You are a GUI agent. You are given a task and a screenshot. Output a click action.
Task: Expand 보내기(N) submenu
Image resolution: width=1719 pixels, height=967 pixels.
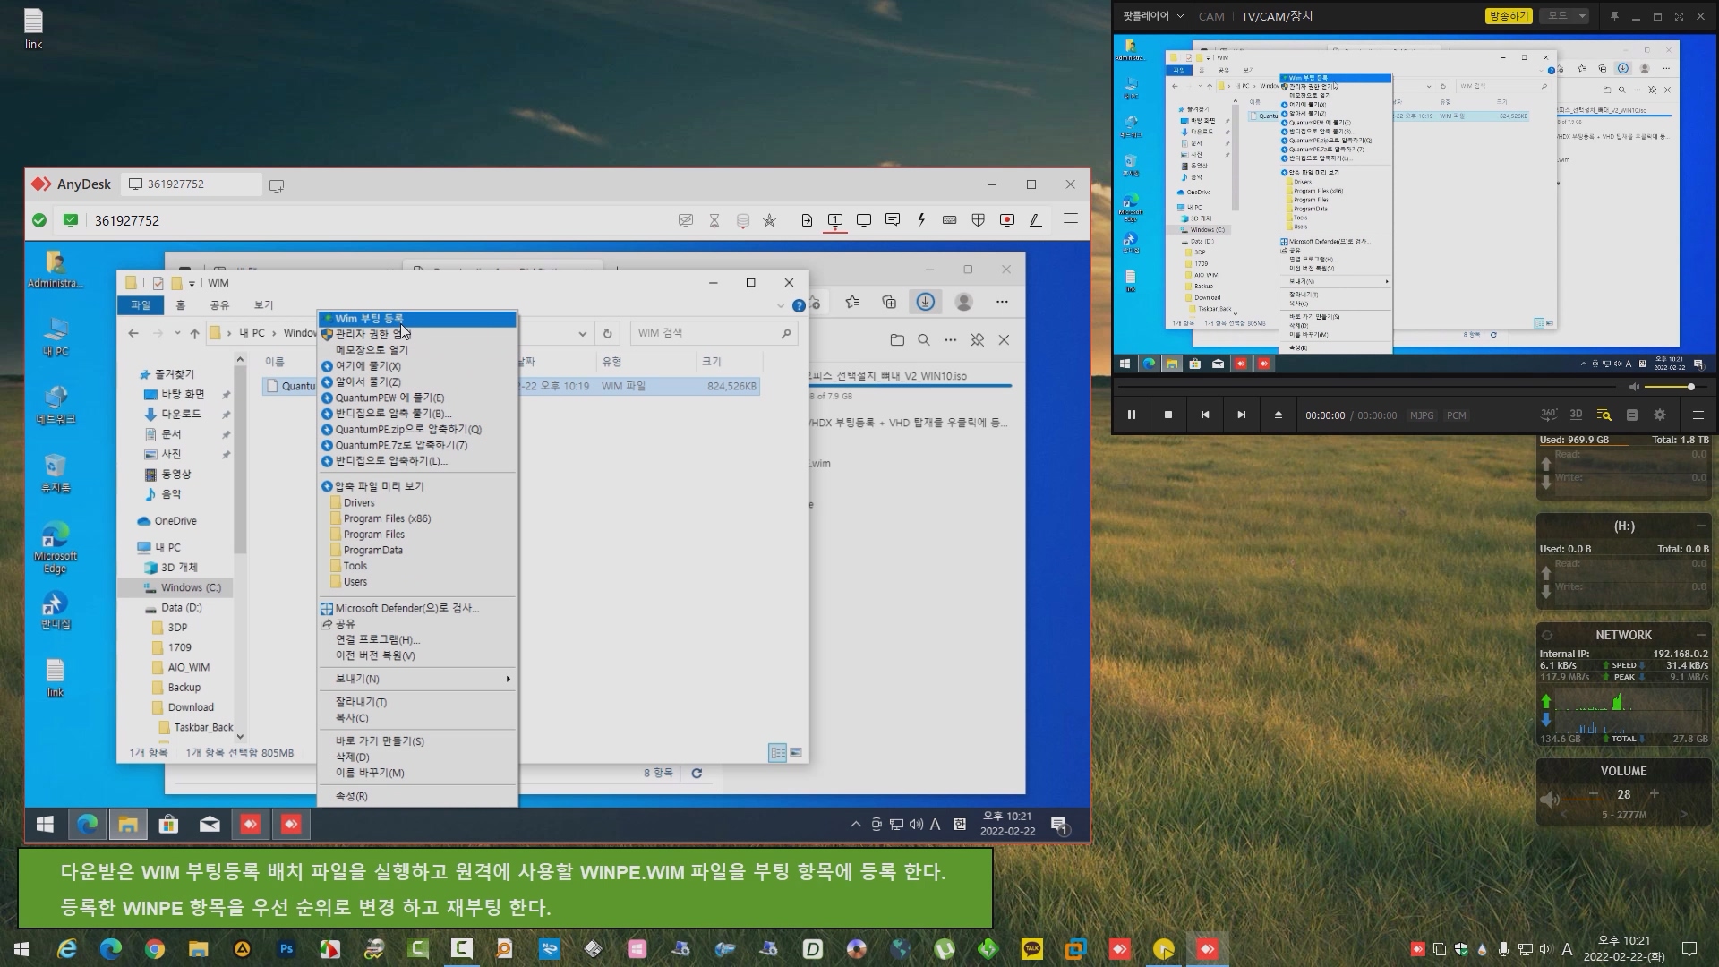418,679
